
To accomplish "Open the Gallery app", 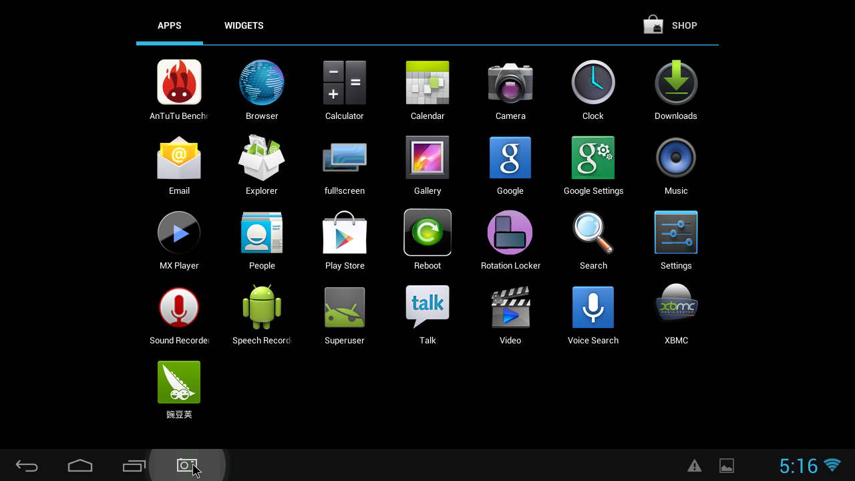I will click(x=427, y=158).
